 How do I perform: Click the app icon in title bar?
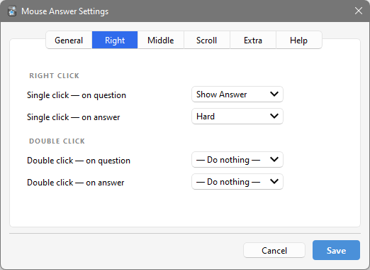coord(12,11)
